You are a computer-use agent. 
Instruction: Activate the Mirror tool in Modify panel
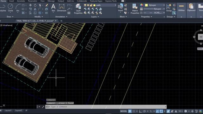[x=35, y=9]
